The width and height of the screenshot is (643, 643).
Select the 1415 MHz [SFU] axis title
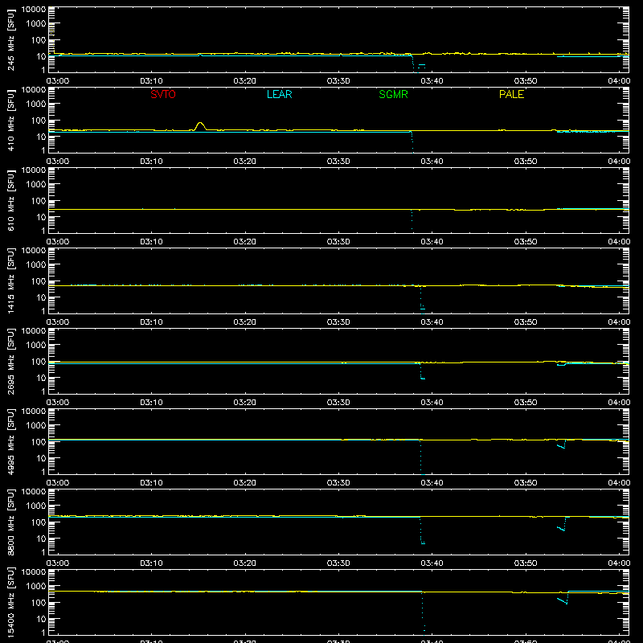10,281
